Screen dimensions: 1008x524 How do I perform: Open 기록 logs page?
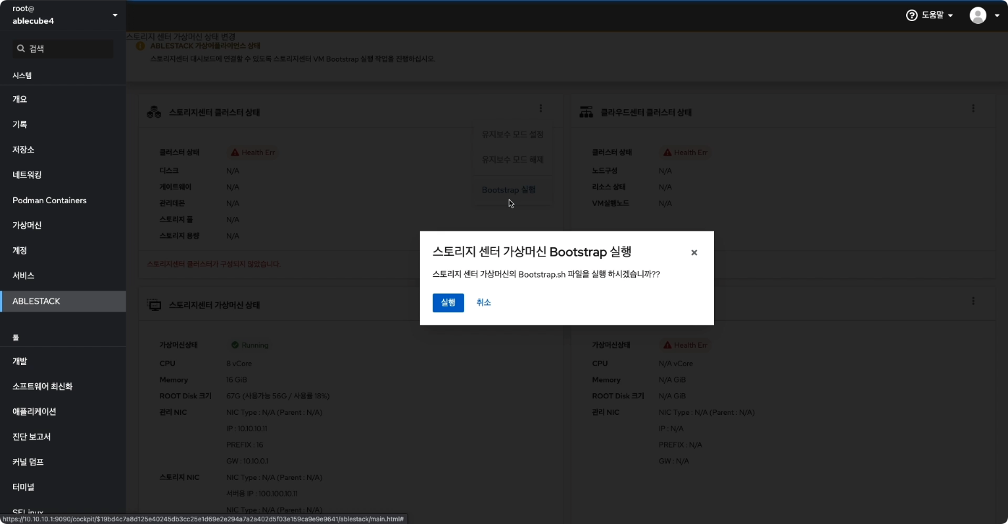[x=63, y=124]
